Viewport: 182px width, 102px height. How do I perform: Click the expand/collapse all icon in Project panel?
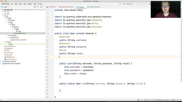click(38, 7)
